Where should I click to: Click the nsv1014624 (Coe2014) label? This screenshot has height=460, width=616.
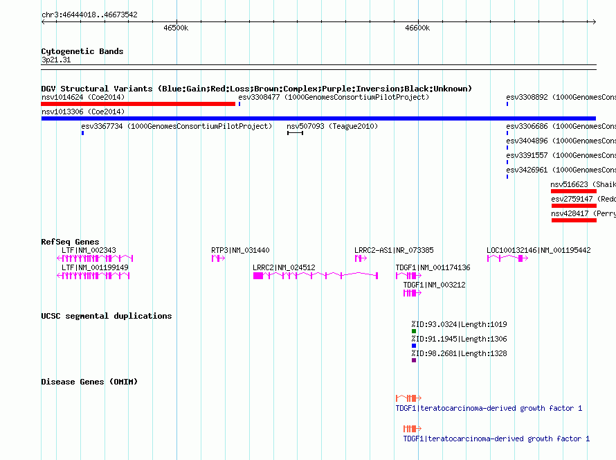click(x=83, y=97)
